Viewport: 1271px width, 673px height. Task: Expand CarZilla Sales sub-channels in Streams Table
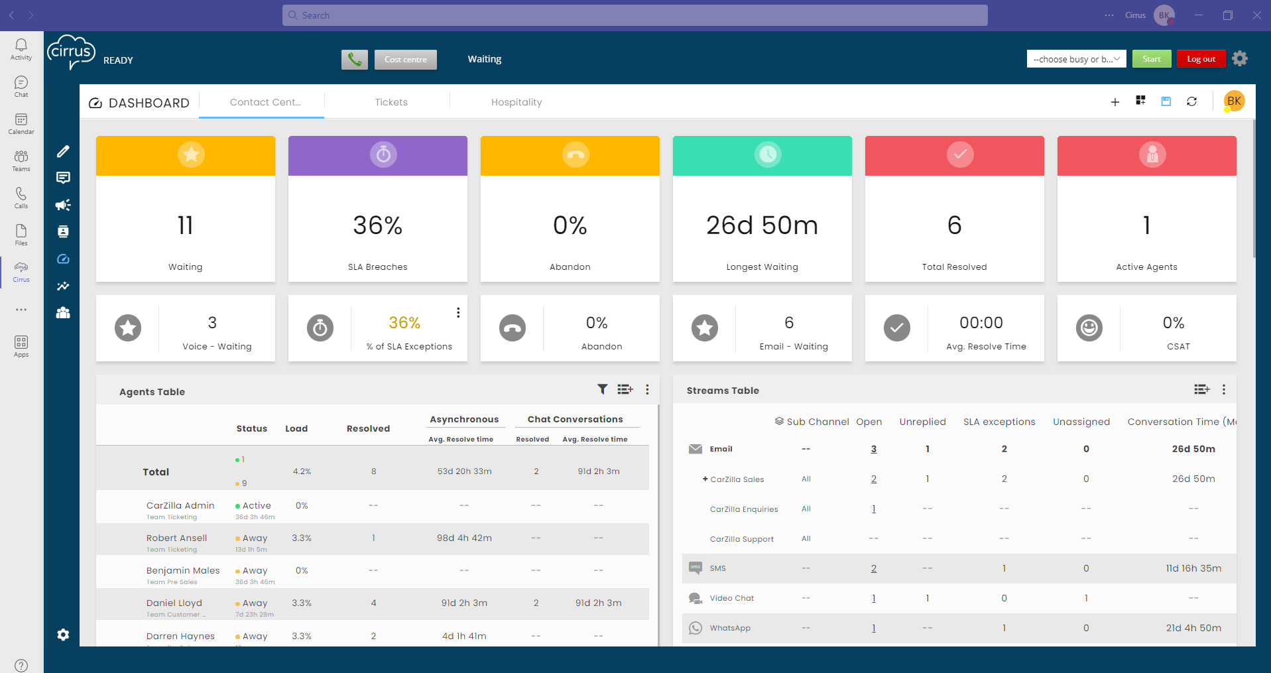[x=703, y=479]
